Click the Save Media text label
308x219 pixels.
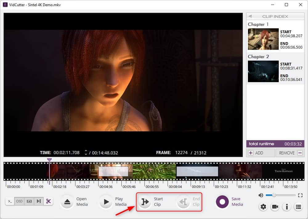click(237, 201)
